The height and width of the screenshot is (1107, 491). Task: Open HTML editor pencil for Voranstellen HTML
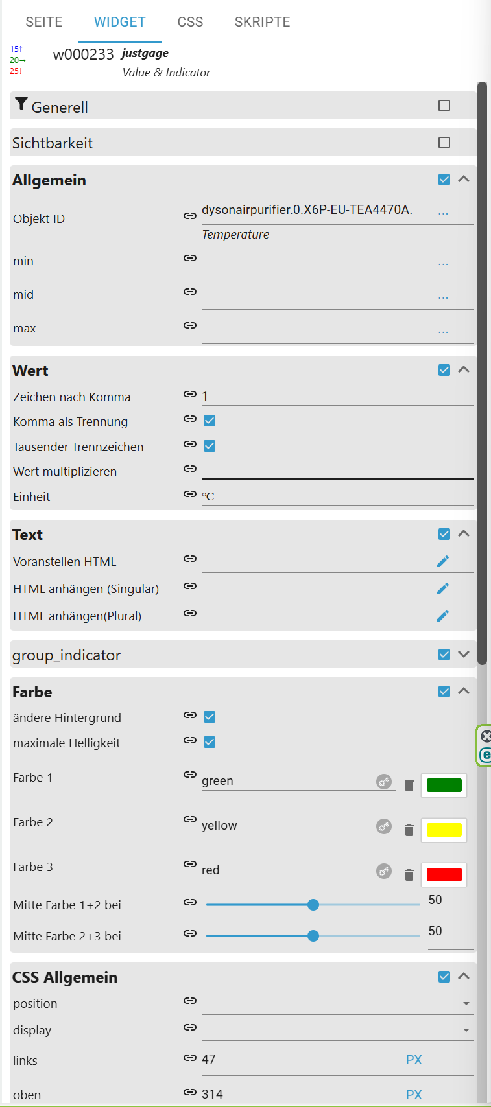443,561
